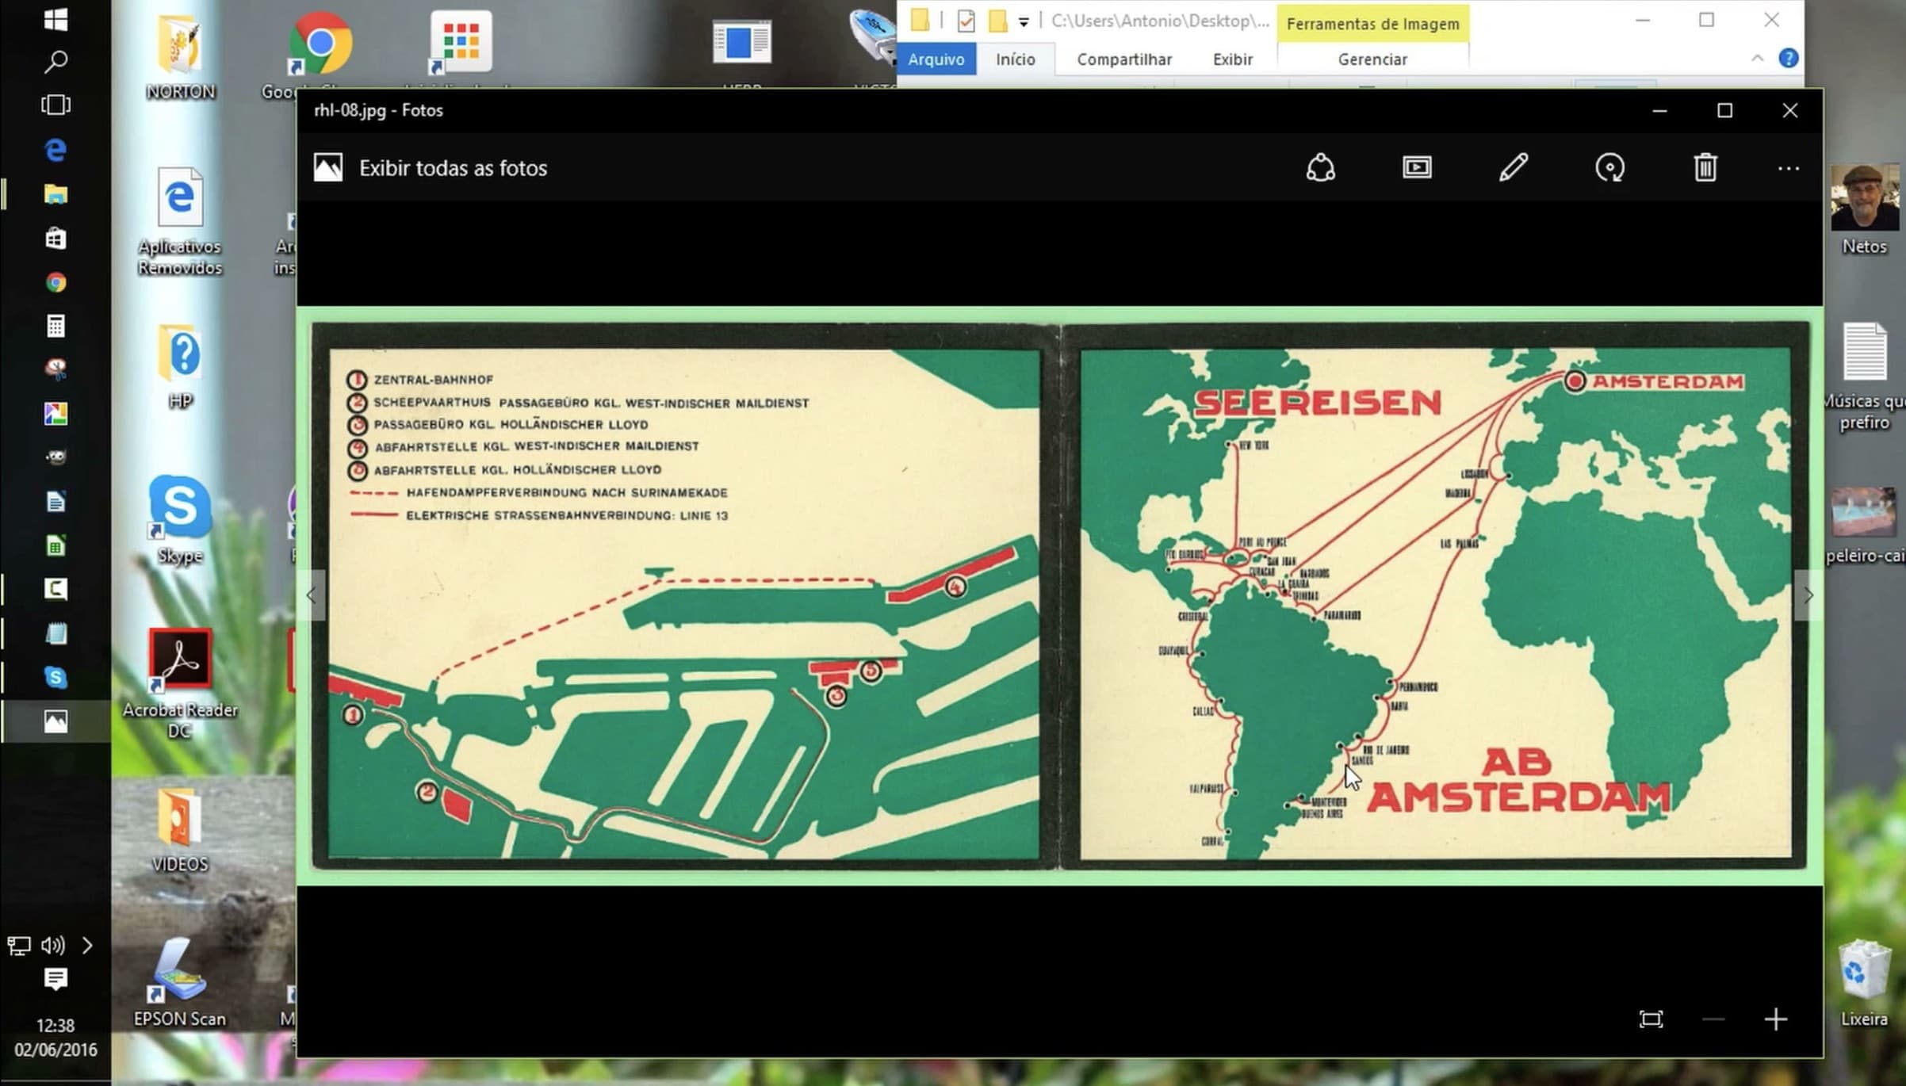Go to the next photo arrow
Screen dimensions: 1906x1086
(x=1808, y=595)
